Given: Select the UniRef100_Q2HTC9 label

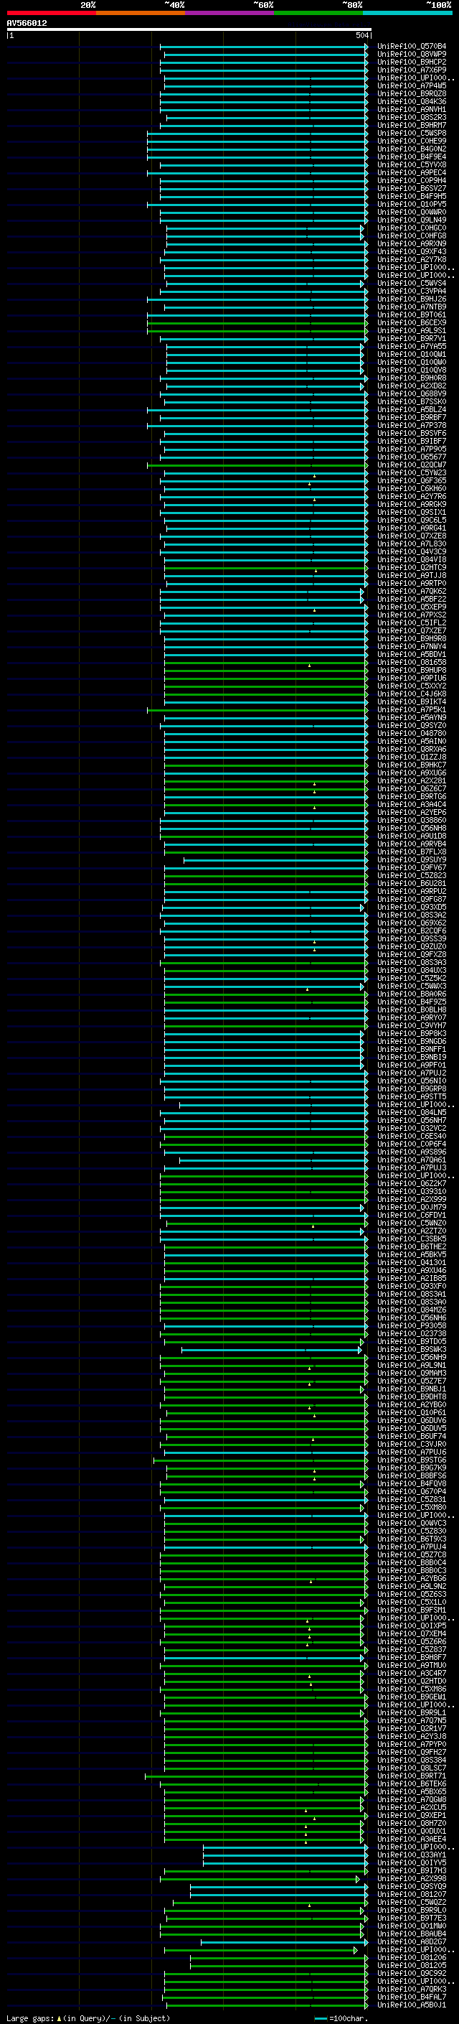Looking at the screenshot, I should (x=412, y=567).
